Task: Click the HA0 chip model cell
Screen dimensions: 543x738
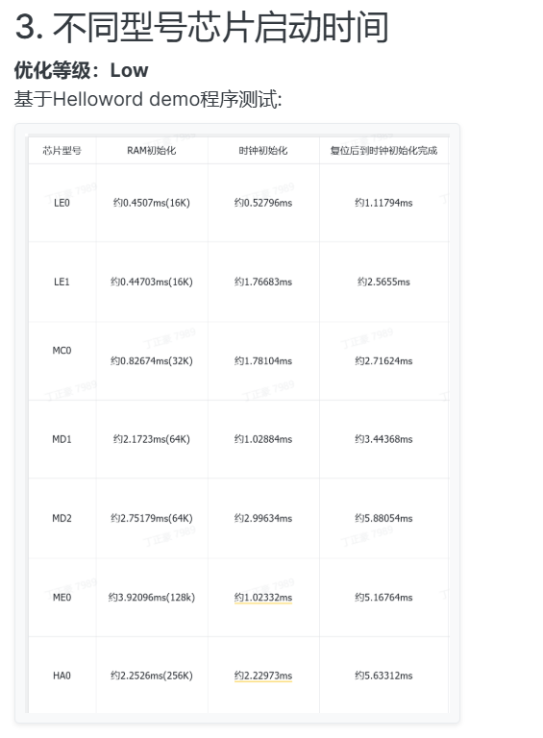Action: 62,676
